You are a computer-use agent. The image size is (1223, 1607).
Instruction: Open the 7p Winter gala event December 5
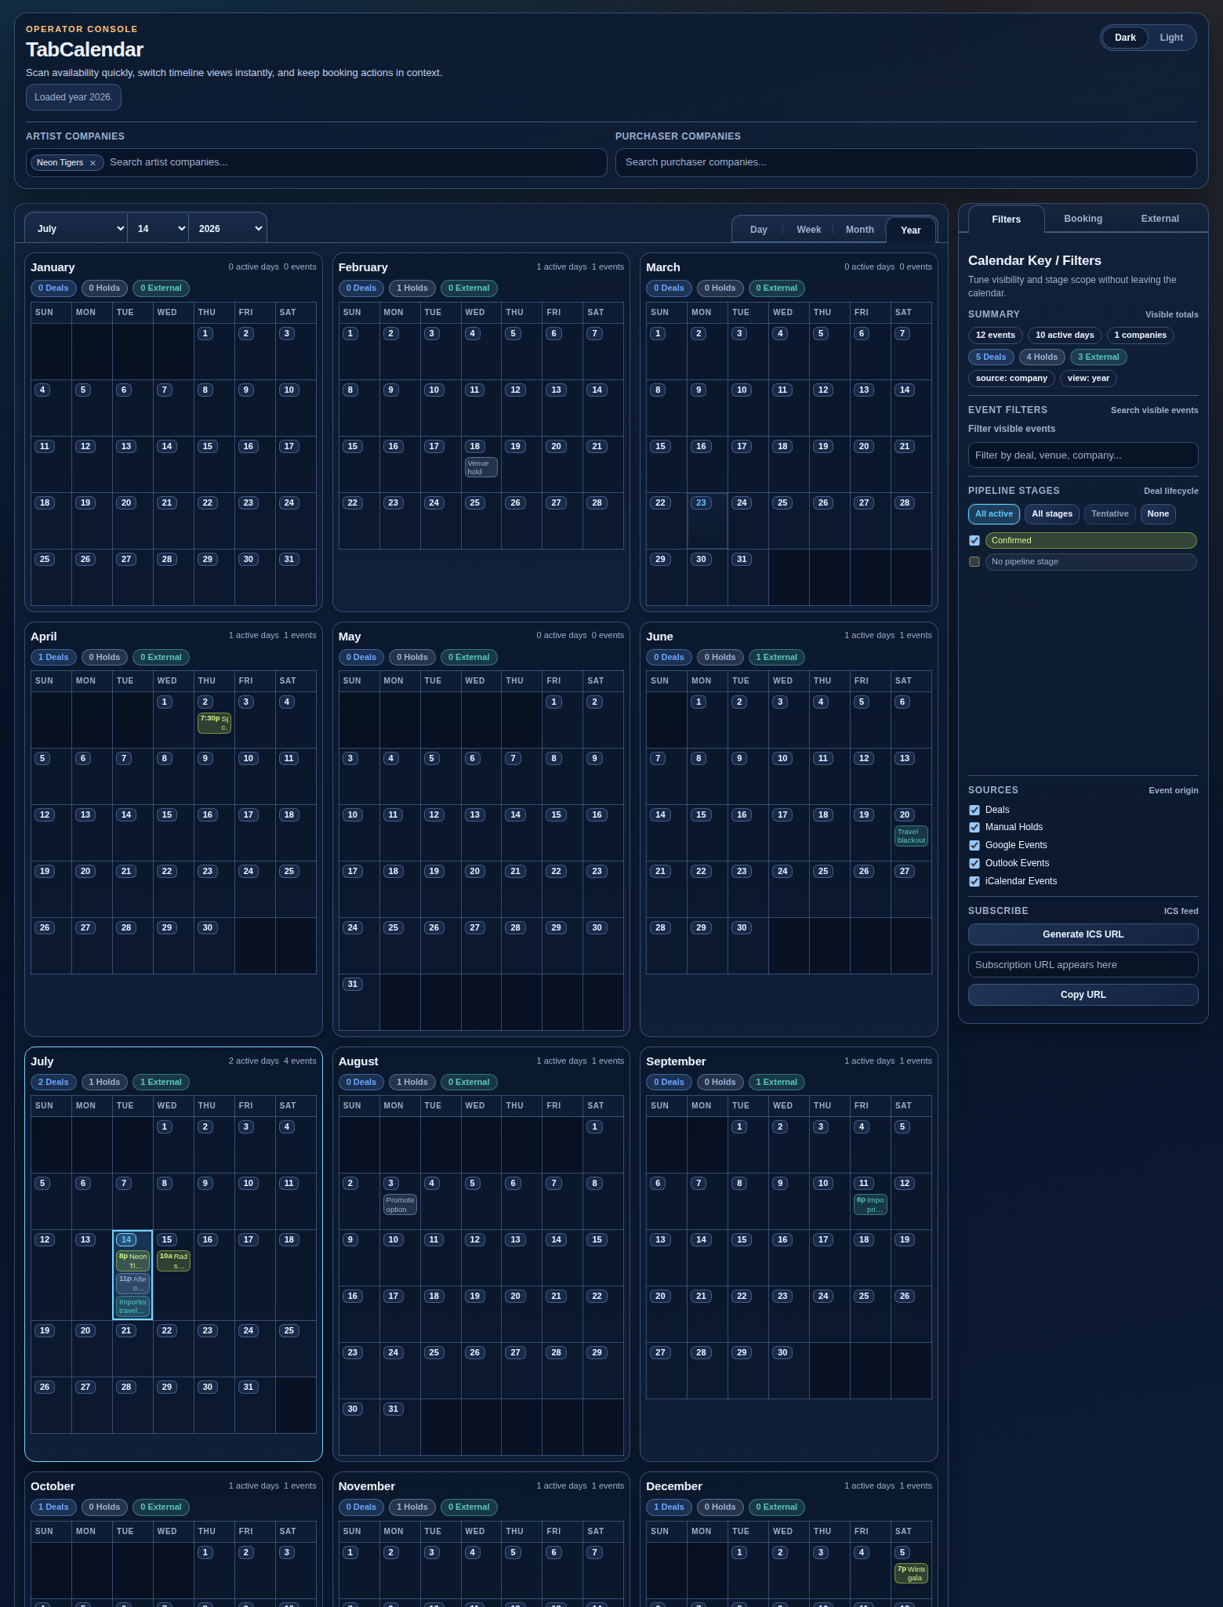[x=911, y=1573]
